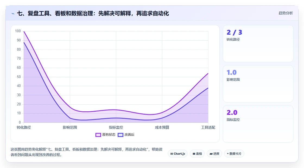Click the 指标监控 x-axis label

click(116, 127)
